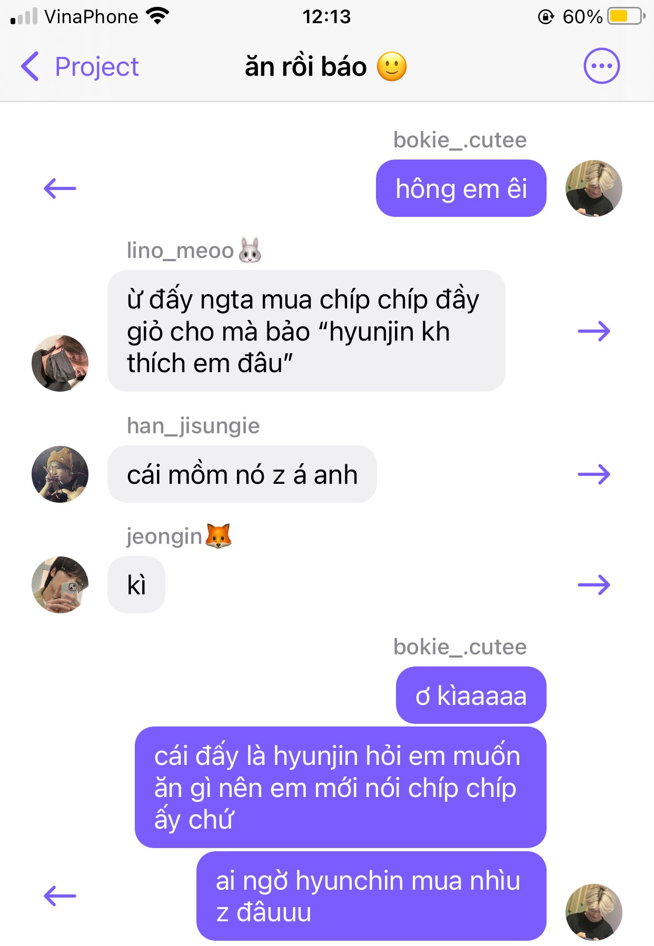Tap bokie_.cutee avatar at bottom message
The width and height of the screenshot is (654, 946).
tap(593, 912)
